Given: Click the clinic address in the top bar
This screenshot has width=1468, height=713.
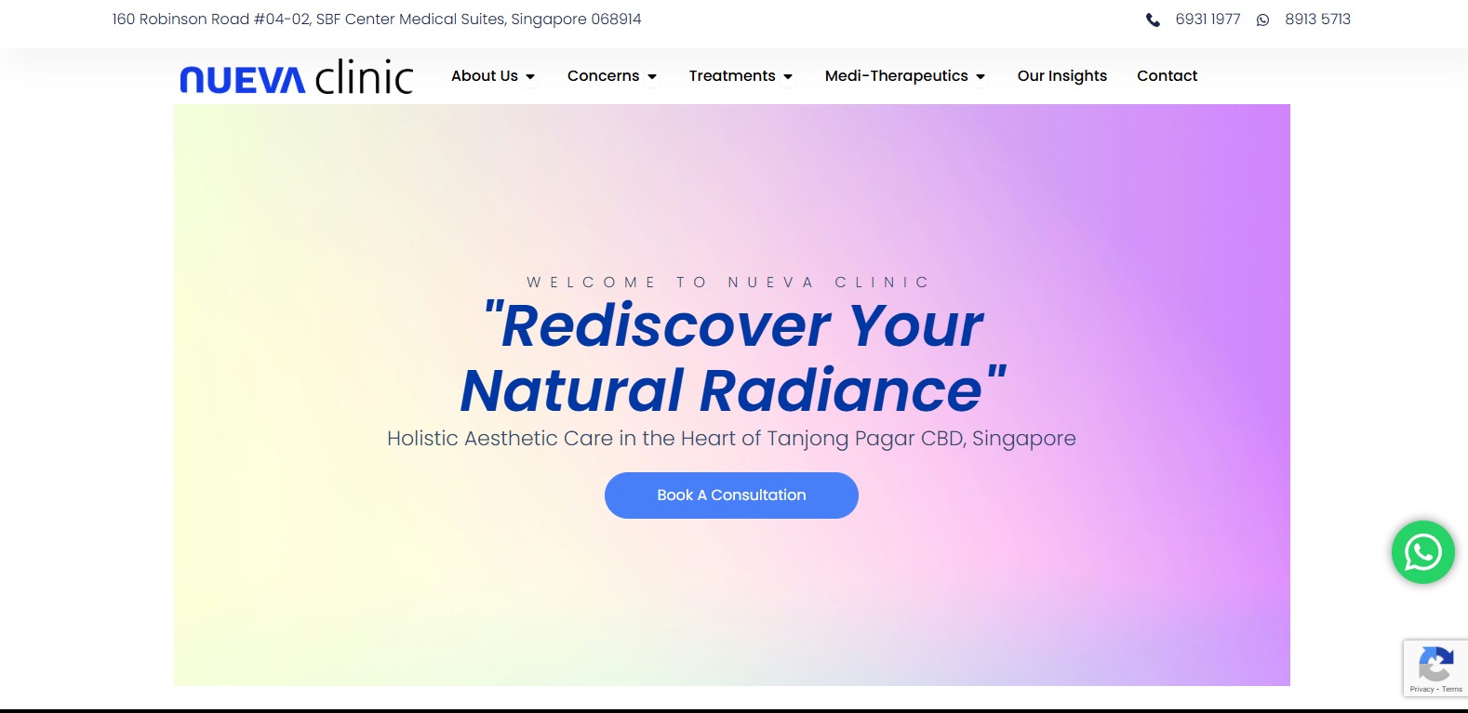Looking at the screenshot, I should [x=377, y=20].
